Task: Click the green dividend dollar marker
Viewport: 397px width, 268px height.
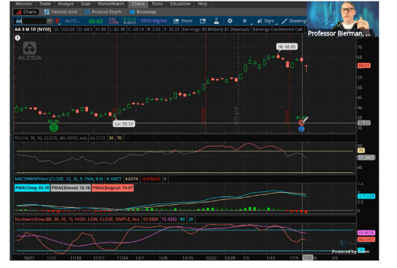Action: point(53,128)
